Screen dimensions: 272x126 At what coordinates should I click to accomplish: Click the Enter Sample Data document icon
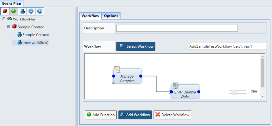(176, 85)
